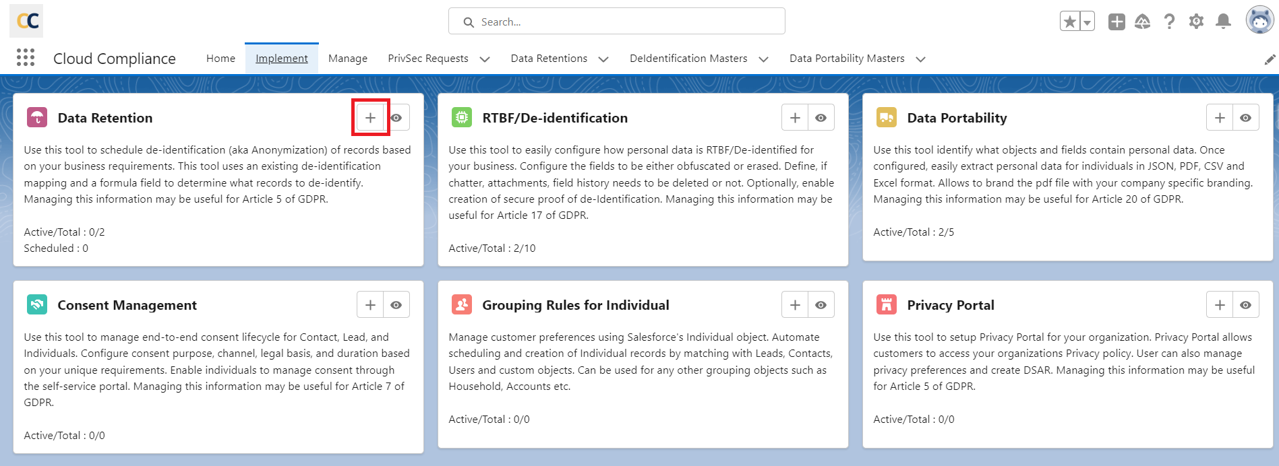Viewport: 1279px width, 466px height.
Task: Add new RTBF/De-identification configuration with plus icon
Action: tap(795, 118)
